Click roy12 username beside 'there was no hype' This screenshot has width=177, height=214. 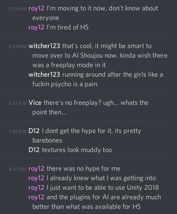point(36,169)
